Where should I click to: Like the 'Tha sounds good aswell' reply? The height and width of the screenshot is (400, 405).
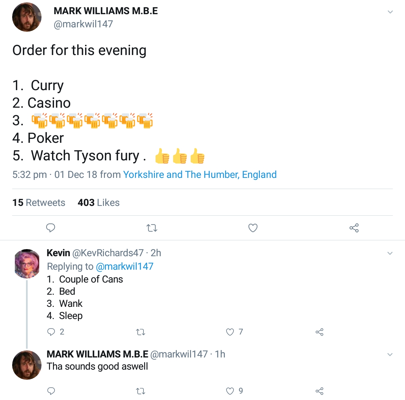(x=230, y=391)
